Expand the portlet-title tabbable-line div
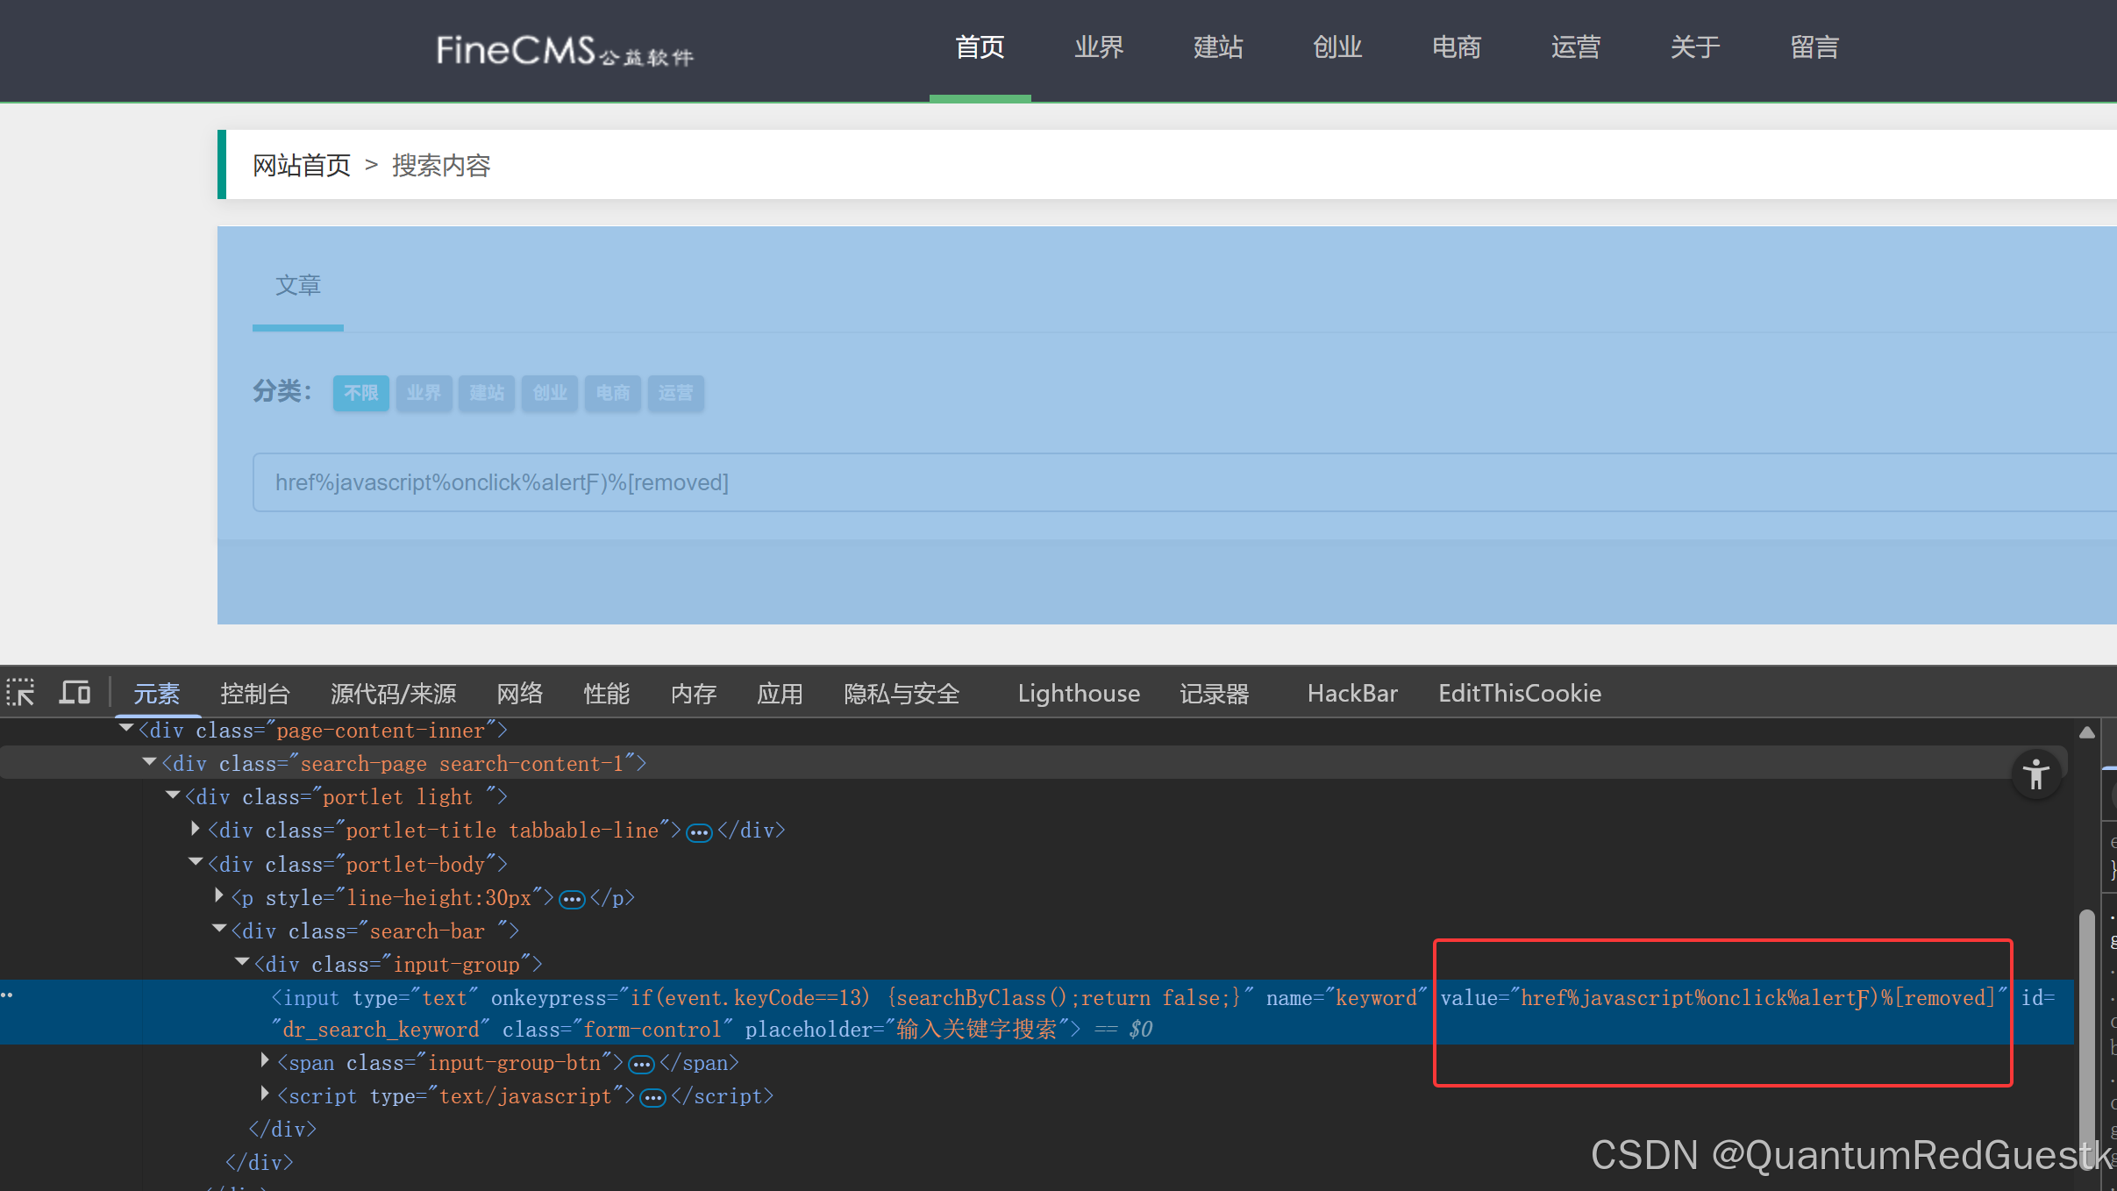The width and height of the screenshot is (2117, 1191). [x=196, y=829]
